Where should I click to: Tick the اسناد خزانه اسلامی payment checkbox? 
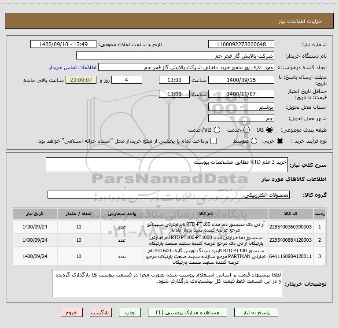[x=214, y=141]
